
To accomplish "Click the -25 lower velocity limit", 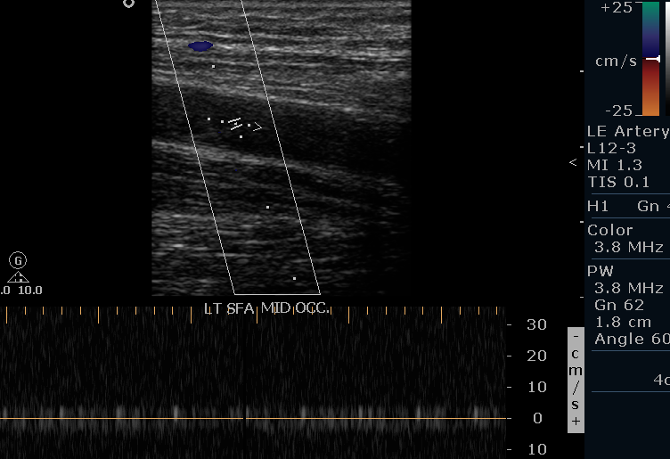I will pos(616,111).
